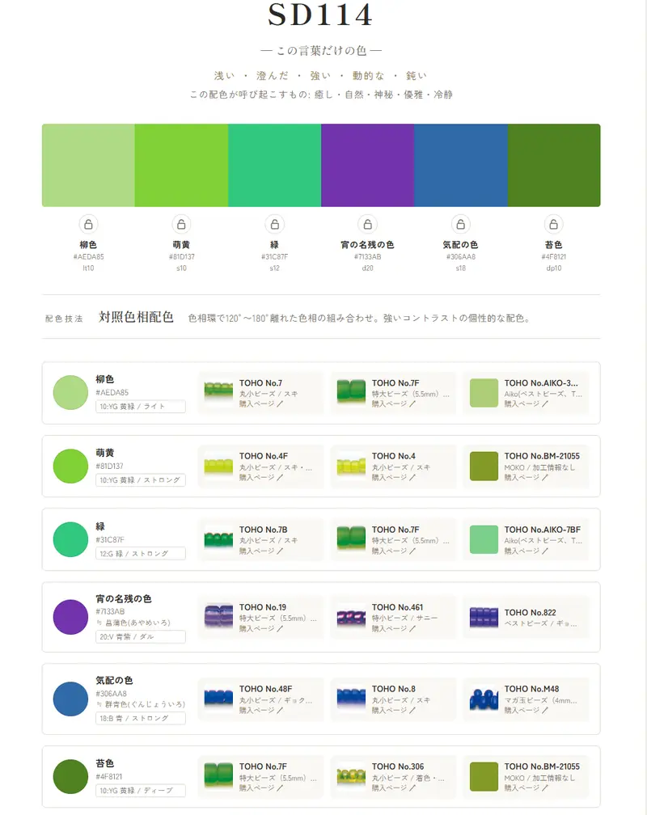This screenshot has height=815, width=647.
Task: Open TOHO No.48F bead thumbnail
Action: (218, 699)
